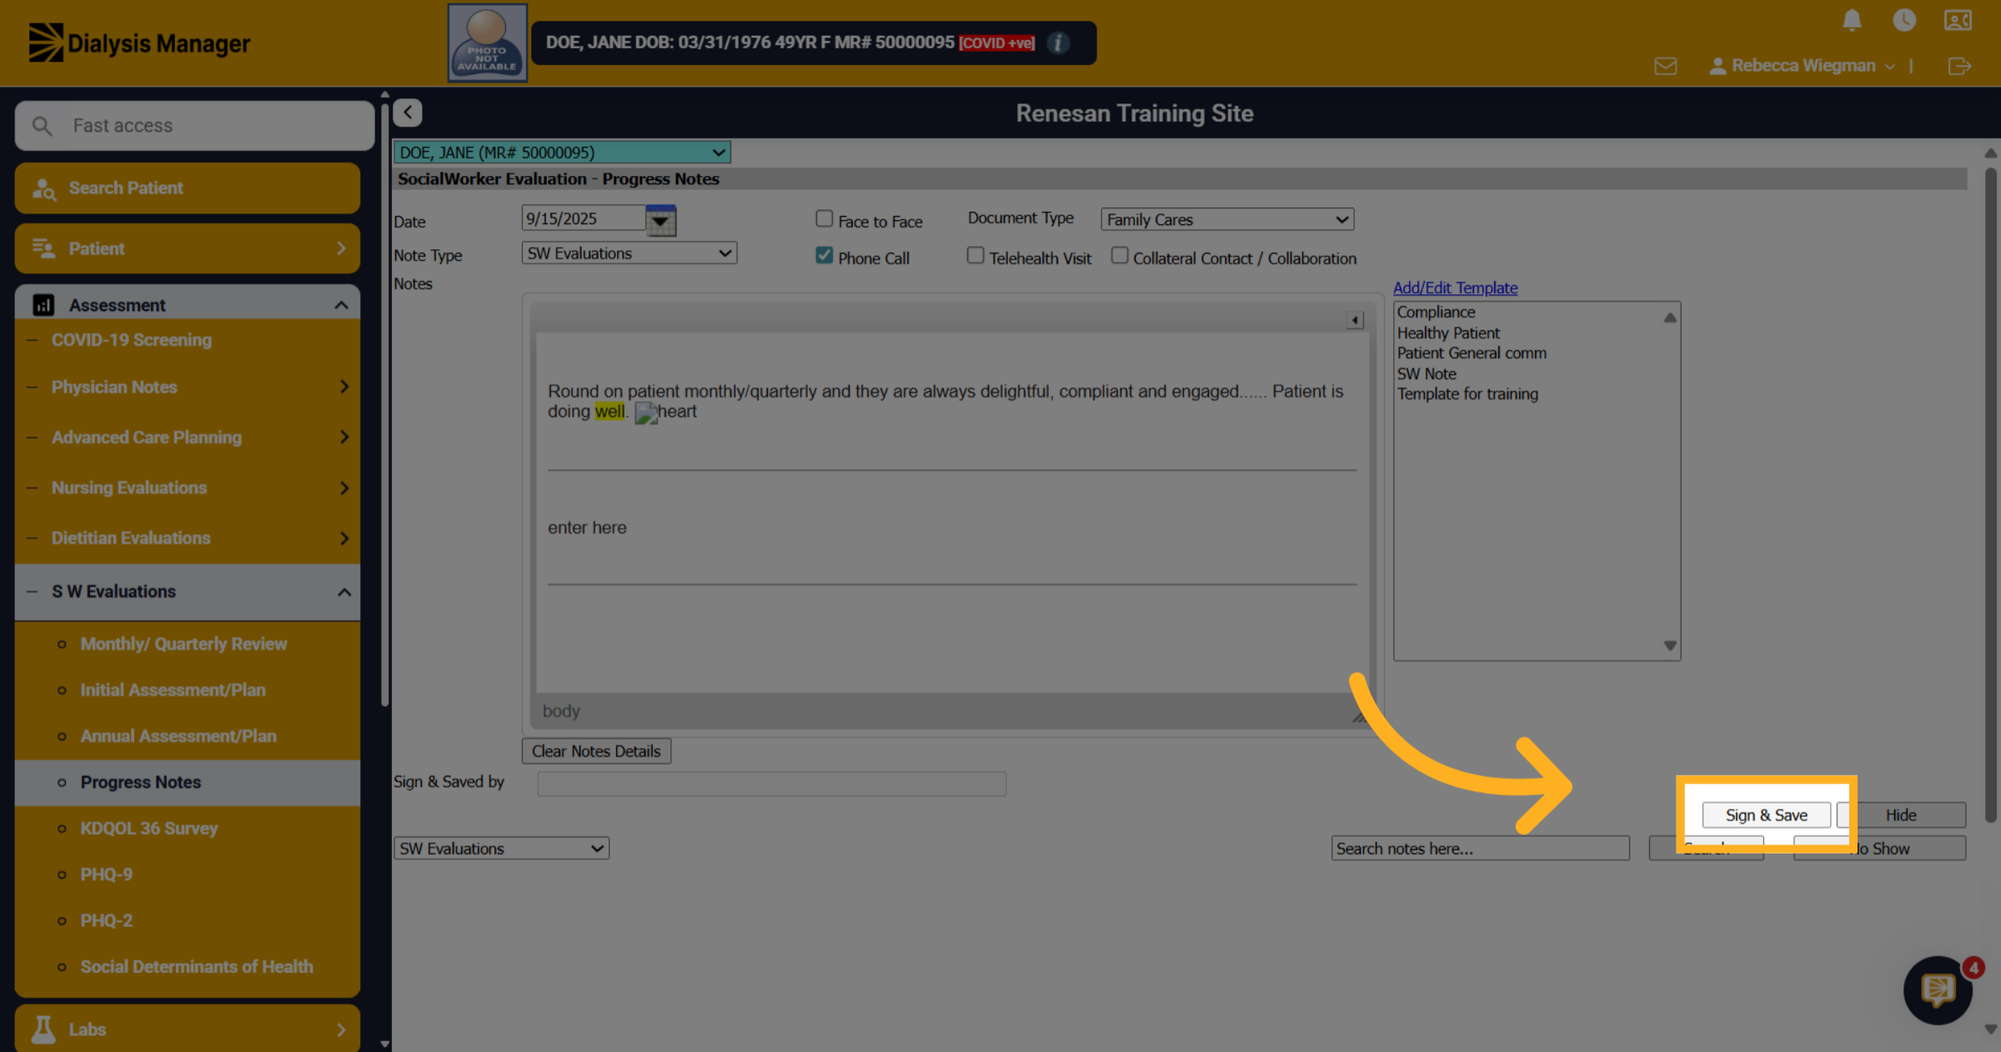
Task: Click the clock history icon
Action: point(1904,20)
